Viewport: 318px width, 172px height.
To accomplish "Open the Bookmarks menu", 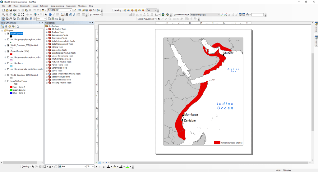I will pyautogui.click(x=25, y=6).
